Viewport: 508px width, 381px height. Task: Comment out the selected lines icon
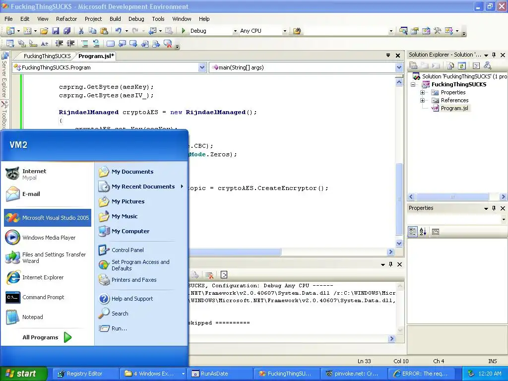(x=84, y=44)
